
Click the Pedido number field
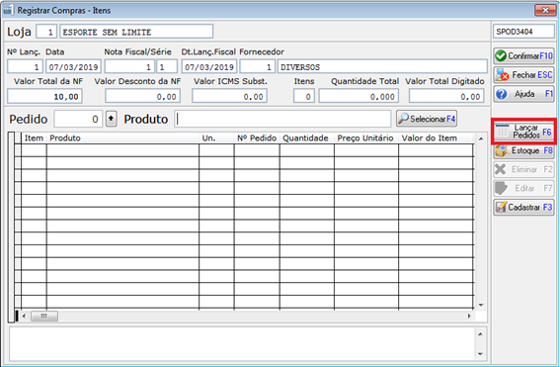tap(78, 119)
